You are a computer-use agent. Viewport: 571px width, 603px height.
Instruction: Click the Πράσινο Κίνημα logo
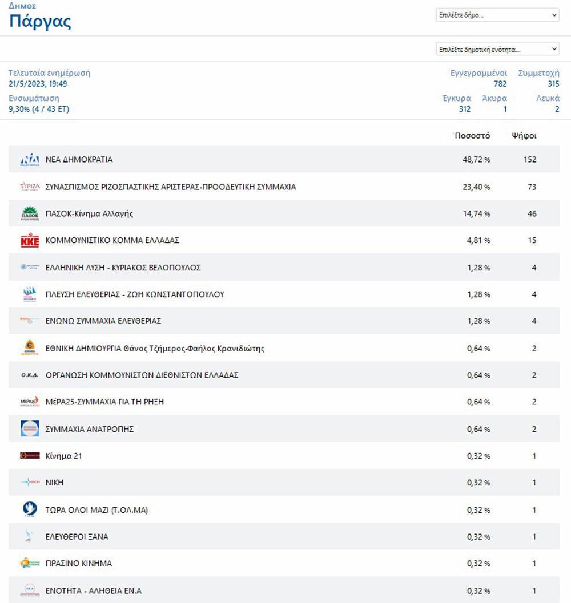(30, 563)
